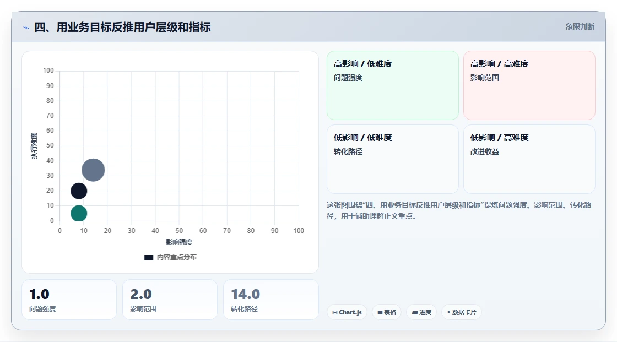Click the 表格 tag chip

coord(387,312)
